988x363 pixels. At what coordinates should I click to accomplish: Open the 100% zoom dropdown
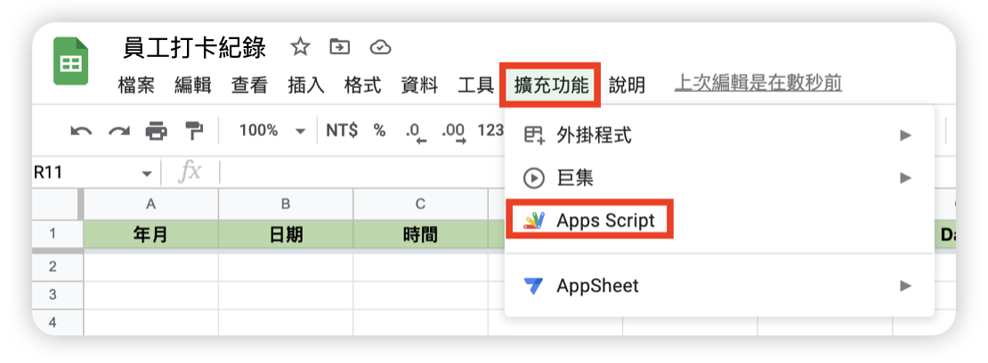(x=271, y=131)
